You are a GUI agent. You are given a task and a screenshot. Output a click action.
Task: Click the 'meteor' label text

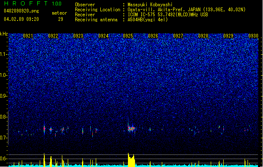coord(59,13)
